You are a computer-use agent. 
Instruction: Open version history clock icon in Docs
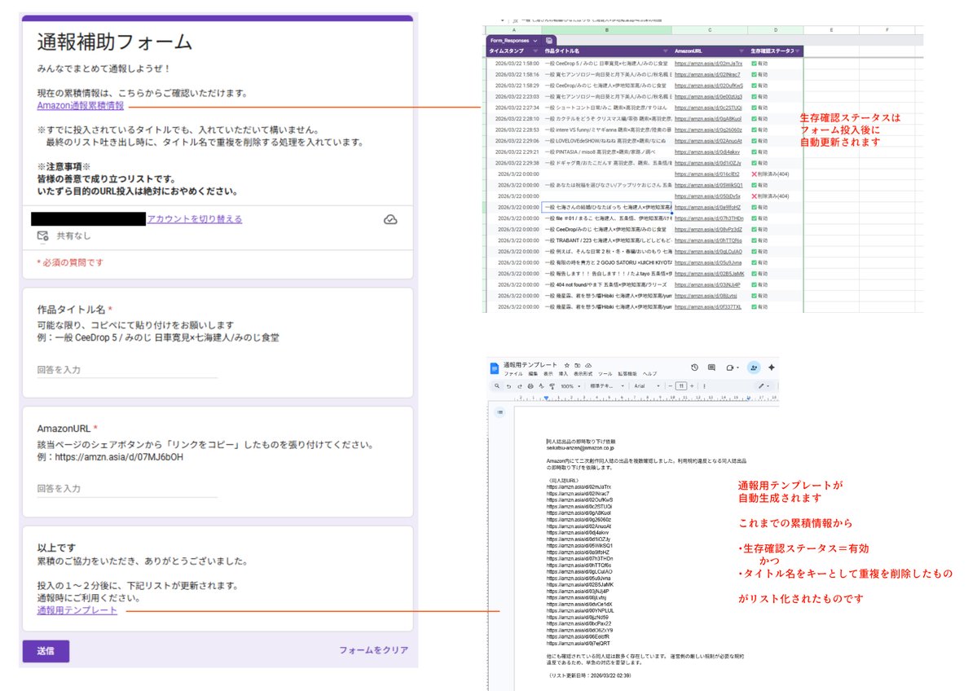695,368
